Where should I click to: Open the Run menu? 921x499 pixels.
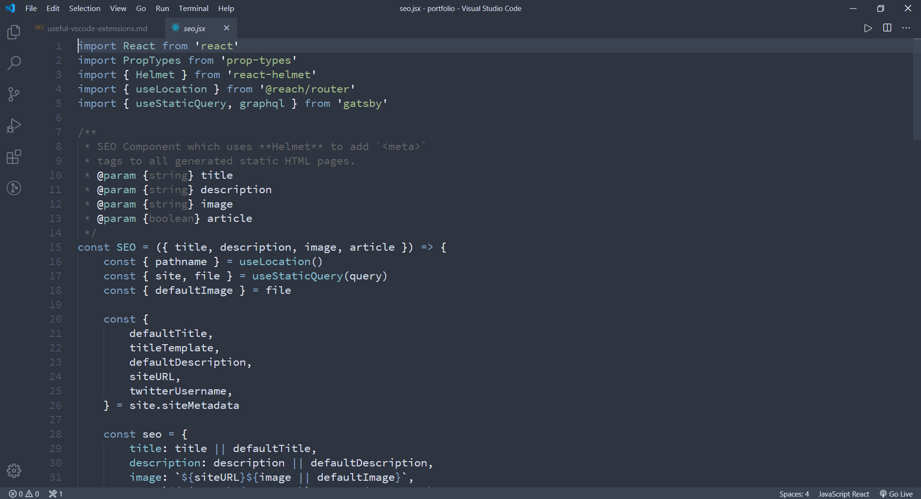point(162,8)
